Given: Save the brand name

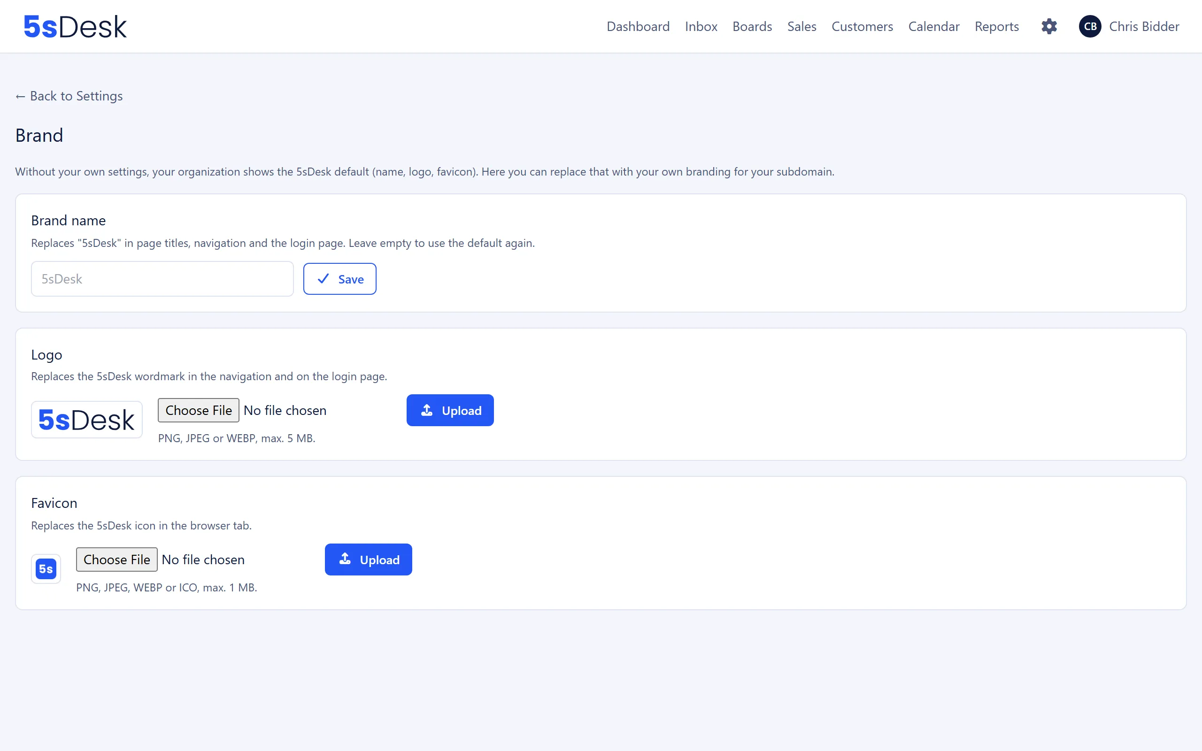Looking at the screenshot, I should [340, 279].
